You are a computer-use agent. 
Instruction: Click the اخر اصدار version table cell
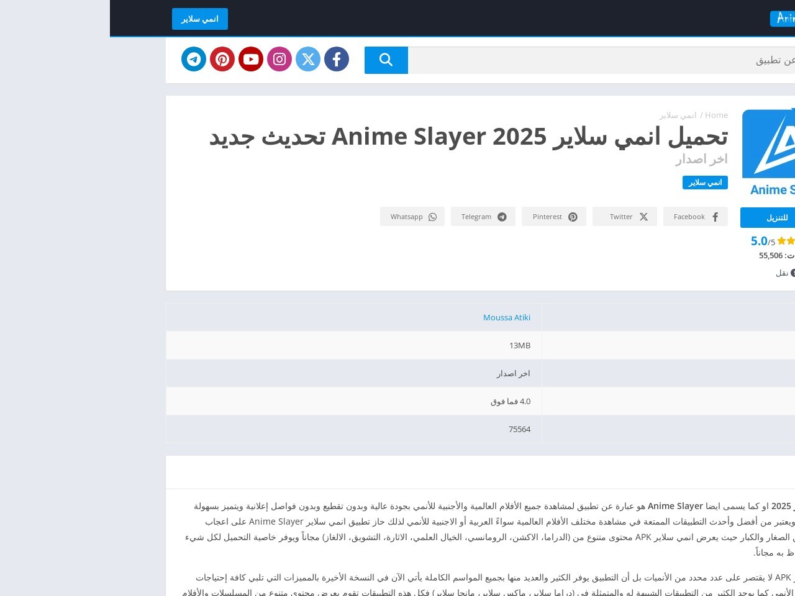(x=354, y=373)
